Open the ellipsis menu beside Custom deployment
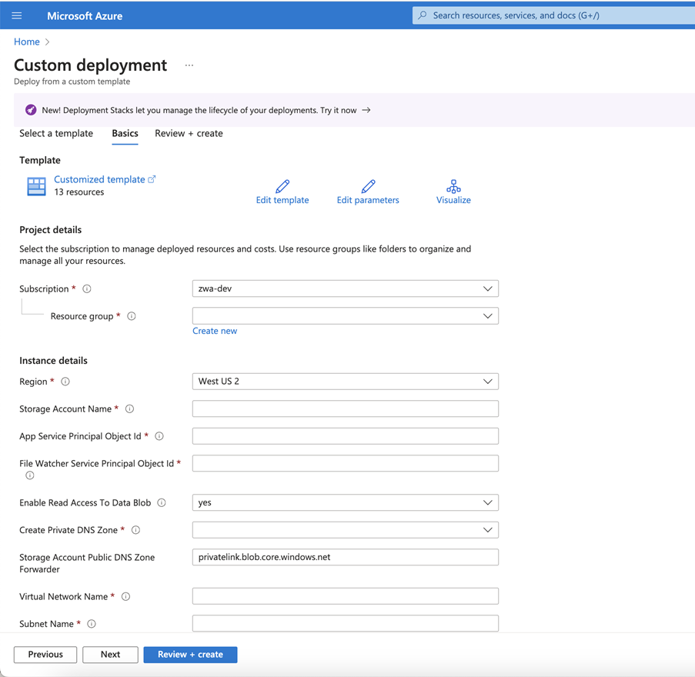This screenshot has height=677, width=695. coord(189,65)
